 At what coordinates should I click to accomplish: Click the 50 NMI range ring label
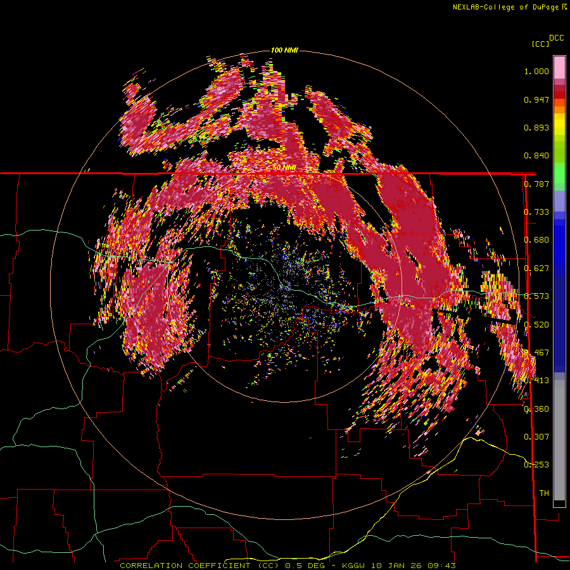click(284, 168)
